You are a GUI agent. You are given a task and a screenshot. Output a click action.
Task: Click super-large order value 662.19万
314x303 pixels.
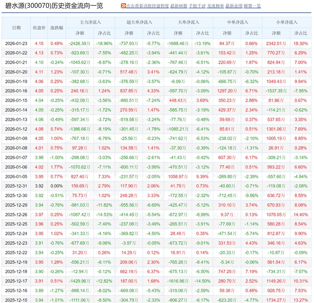pyautogui.click(x=129, y=271)
